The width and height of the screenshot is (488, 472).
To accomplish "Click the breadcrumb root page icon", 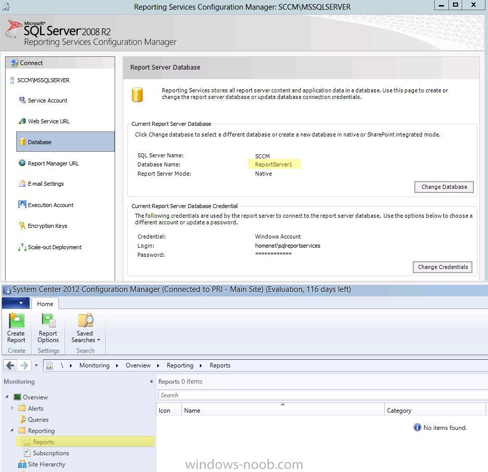I will (49, 365).
